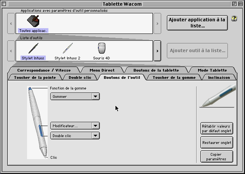Switch to Toucher de la gomme tab

[174, 77]
